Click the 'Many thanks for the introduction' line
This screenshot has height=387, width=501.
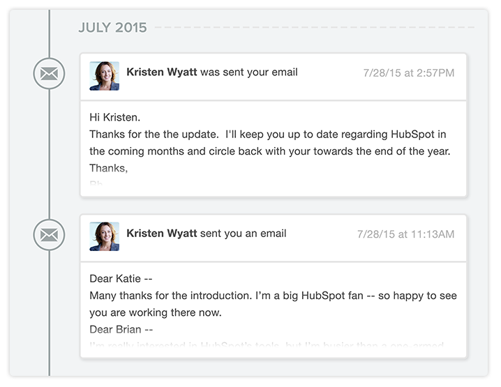[x=274, y=296]
